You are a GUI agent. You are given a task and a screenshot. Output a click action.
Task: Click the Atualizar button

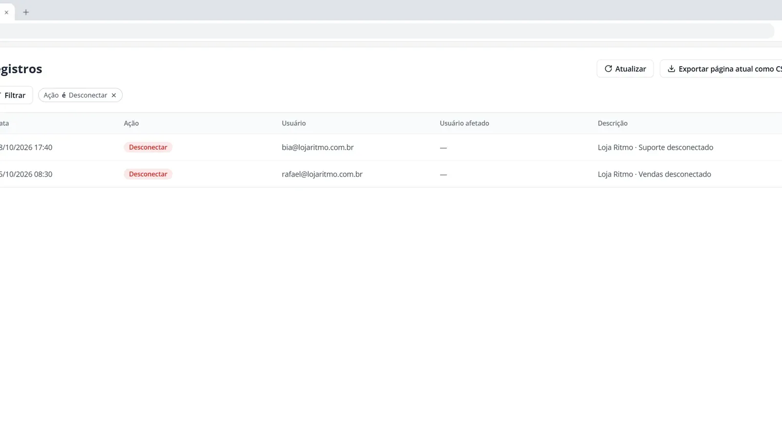pos(625,69)
